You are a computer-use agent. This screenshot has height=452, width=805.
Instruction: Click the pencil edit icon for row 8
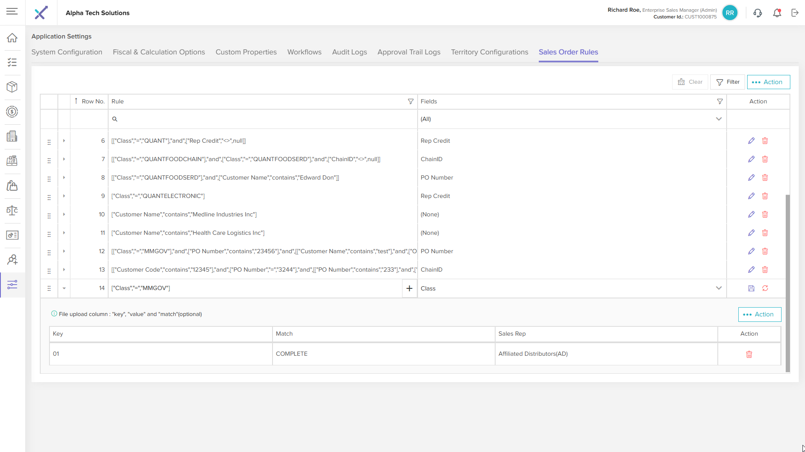pos(751,177)
